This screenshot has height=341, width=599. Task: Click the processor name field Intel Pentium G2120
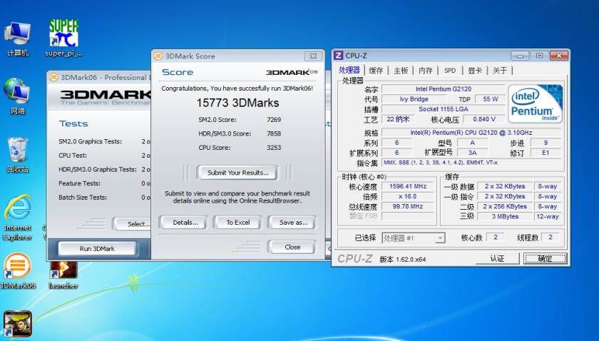coord(444,88)
